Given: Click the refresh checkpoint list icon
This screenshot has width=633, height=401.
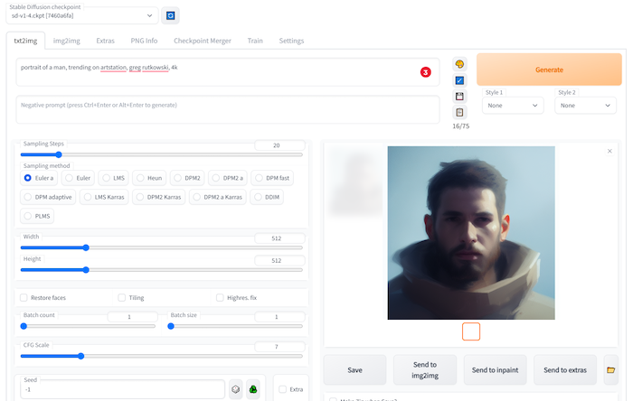Looking at the screenshot, I should click(x=171, y=15).
